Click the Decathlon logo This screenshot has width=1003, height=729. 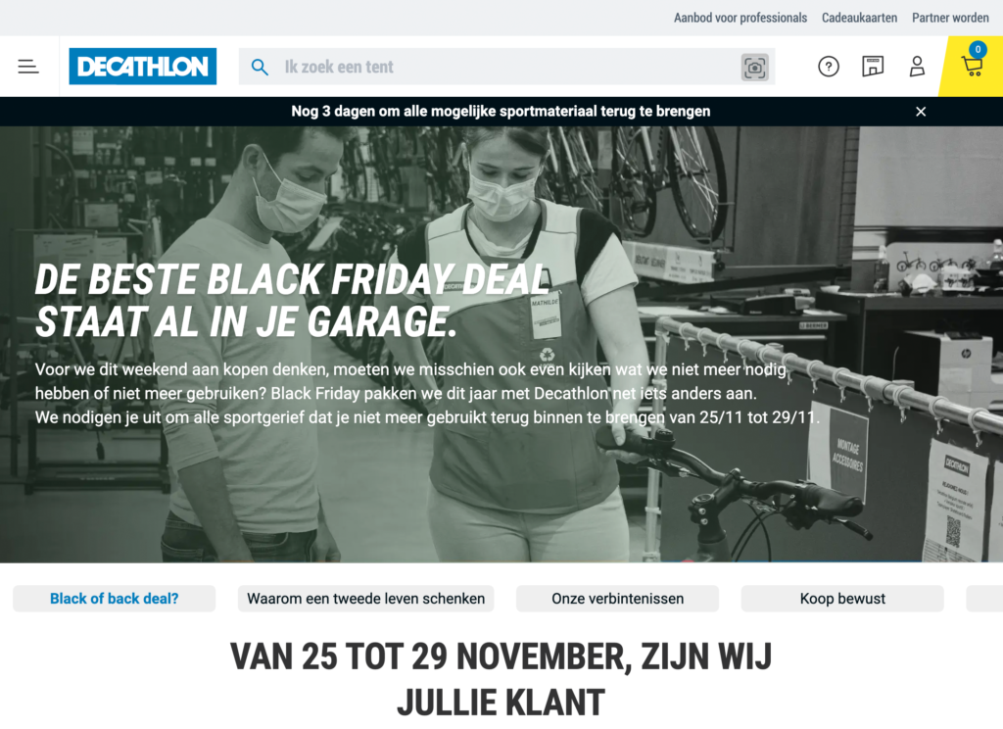(x=143, y=67)
